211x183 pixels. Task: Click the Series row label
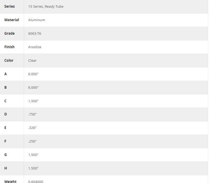10,6
